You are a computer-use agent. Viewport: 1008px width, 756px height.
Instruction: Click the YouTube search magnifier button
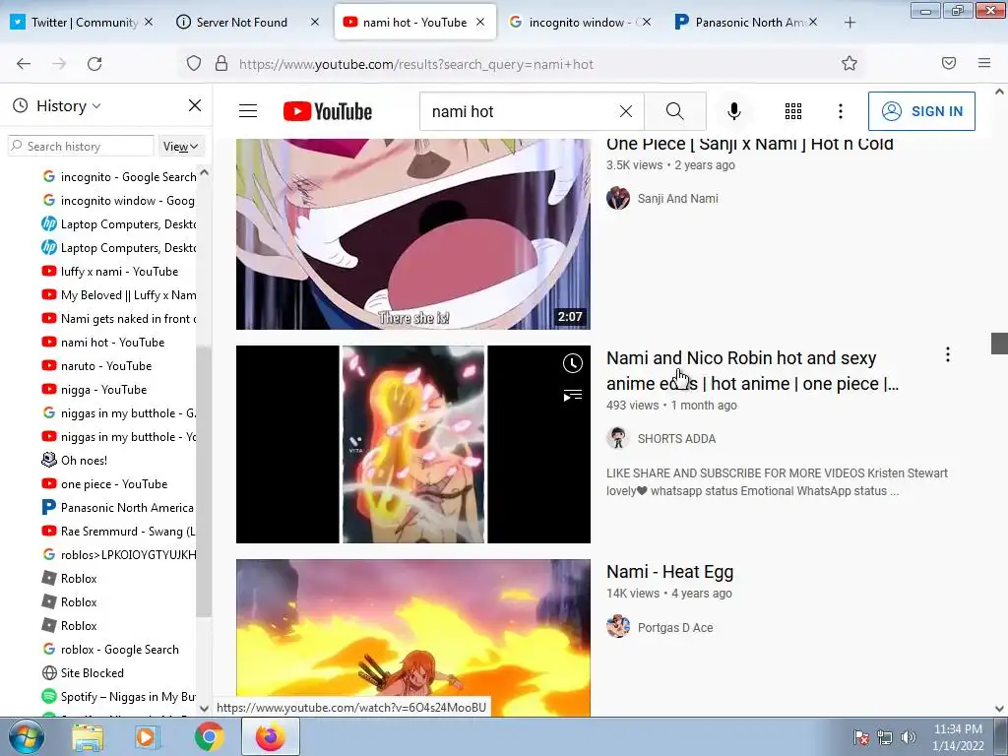tap(675, 111)
